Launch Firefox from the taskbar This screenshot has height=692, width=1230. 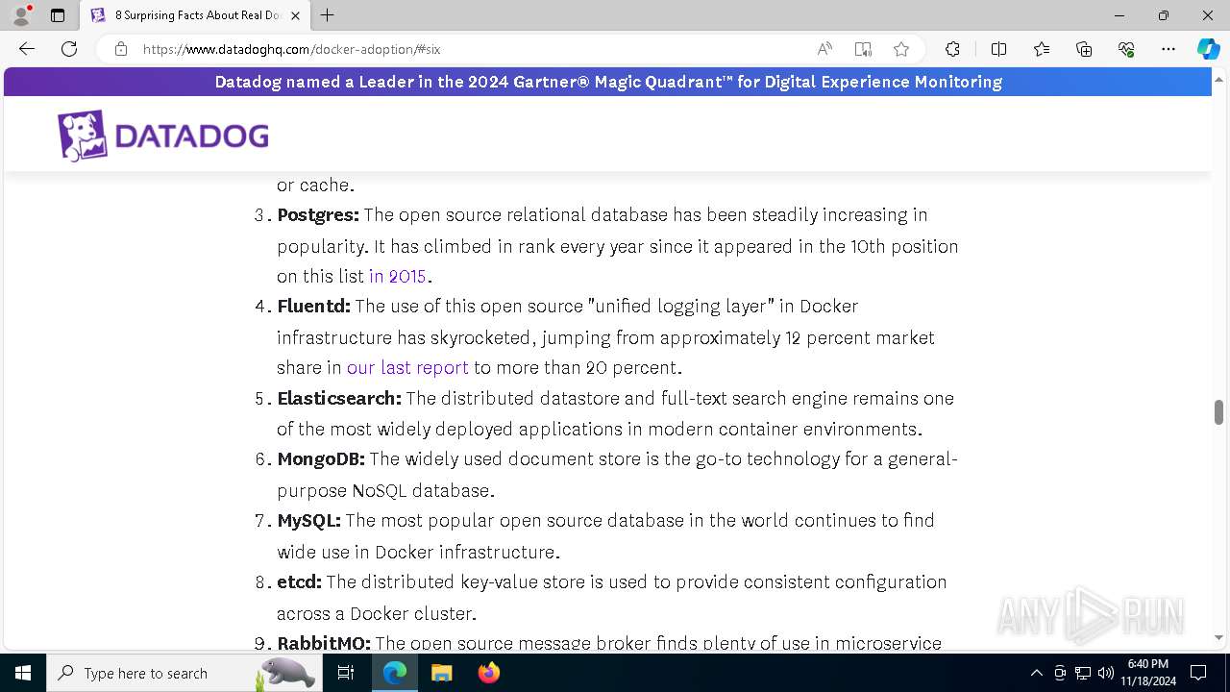(488, 673)
